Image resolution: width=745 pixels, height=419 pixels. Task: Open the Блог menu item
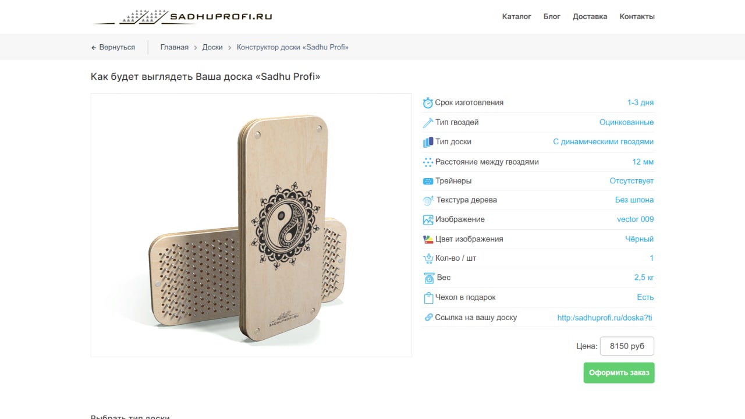coord(552,16)
